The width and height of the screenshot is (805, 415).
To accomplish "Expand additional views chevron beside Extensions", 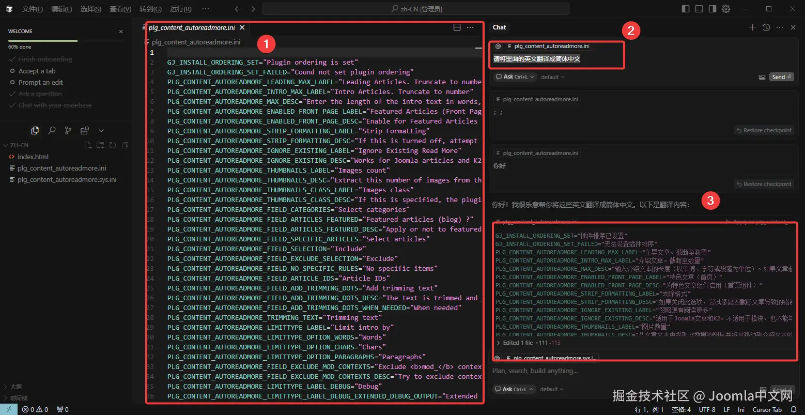I will 101,131.
